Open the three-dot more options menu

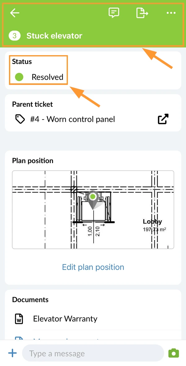(171, 13)
